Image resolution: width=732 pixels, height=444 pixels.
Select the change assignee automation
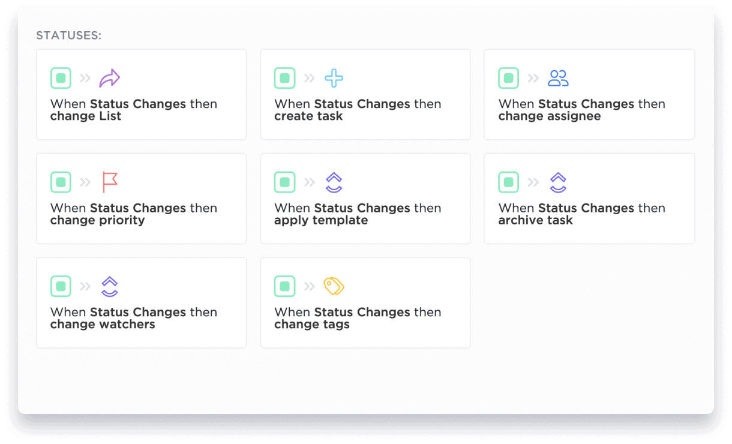tap(589, 94)
